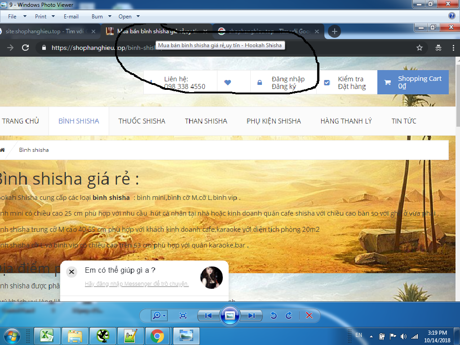This screenshot has height=345, width=460.
Task: Delete the picture with red X
Action: click(x=309, y=316)
